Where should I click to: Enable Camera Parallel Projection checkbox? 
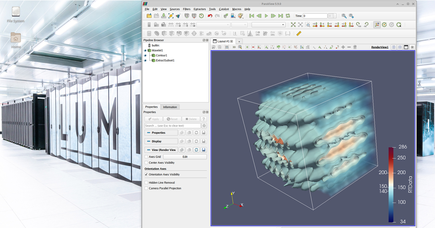(146, 188)
